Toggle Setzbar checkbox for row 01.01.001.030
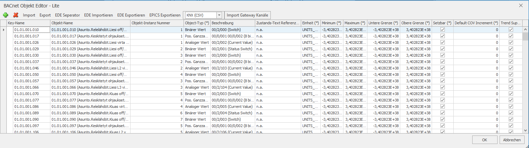This screenshot has height=148, width=529. pos(442,55)
